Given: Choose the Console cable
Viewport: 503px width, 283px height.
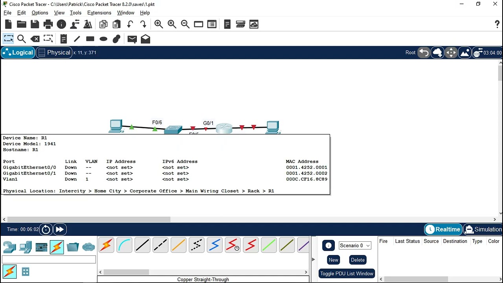Looking at the screenshot, I should tap(124, 245).
